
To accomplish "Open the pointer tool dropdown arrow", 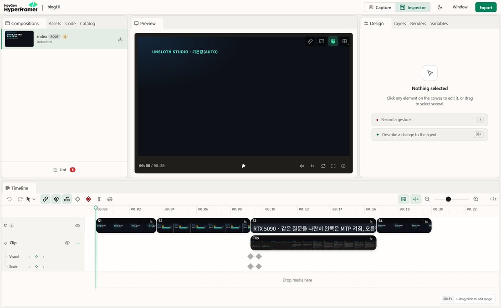I will [34, 199].
